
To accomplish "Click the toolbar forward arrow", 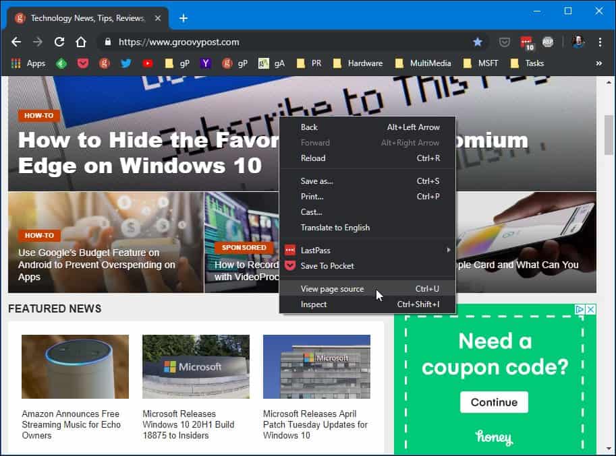I will (x=38, y=42).
